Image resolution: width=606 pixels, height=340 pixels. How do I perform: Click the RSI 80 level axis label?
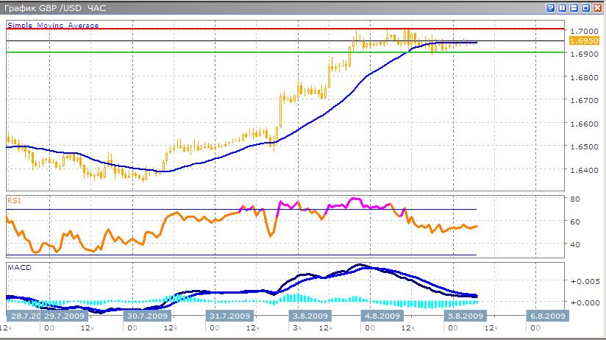[577, 199]
